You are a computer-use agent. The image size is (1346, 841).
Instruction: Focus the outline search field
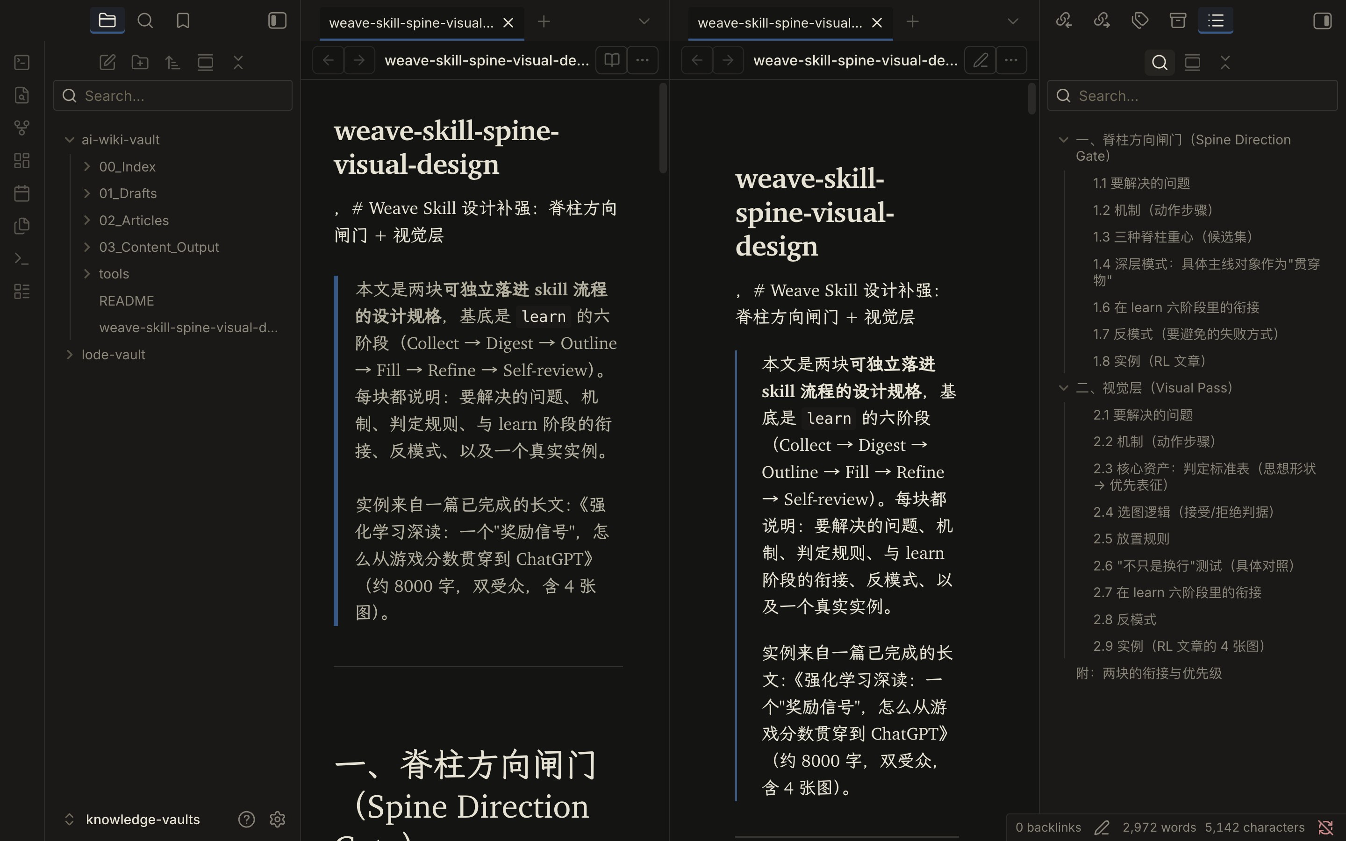coord(1192,96)
